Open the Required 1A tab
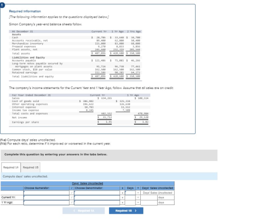Image resolution: width=270 pixels, height=219 pixels. pos(11,167)
